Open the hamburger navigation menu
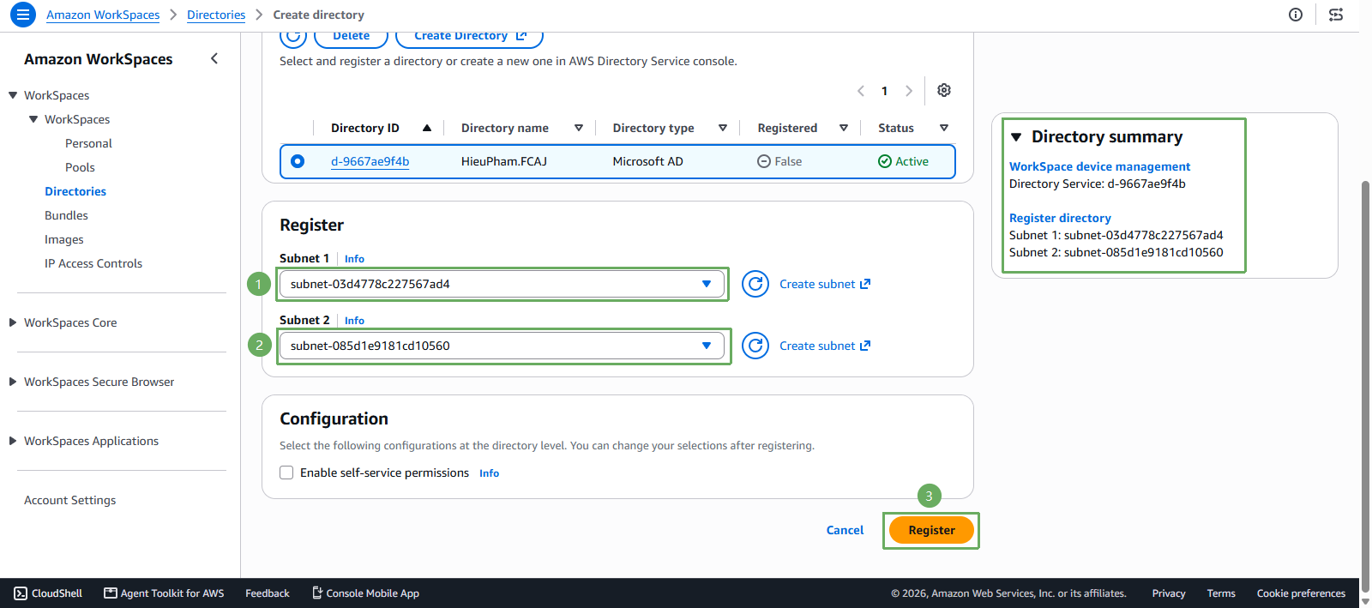 23,15
